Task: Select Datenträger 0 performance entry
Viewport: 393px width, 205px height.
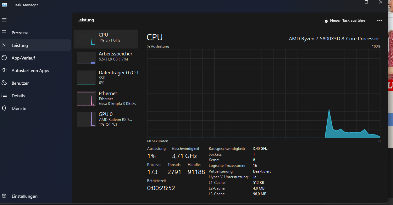Action: [106, 77]
